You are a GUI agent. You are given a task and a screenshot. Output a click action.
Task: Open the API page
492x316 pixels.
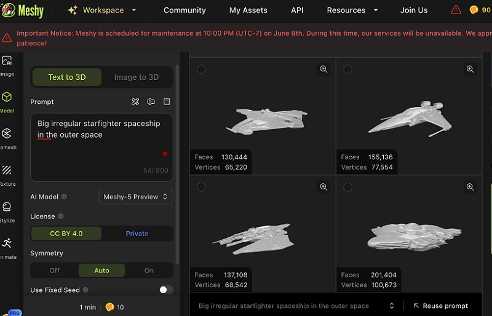[x=297, y=10]
